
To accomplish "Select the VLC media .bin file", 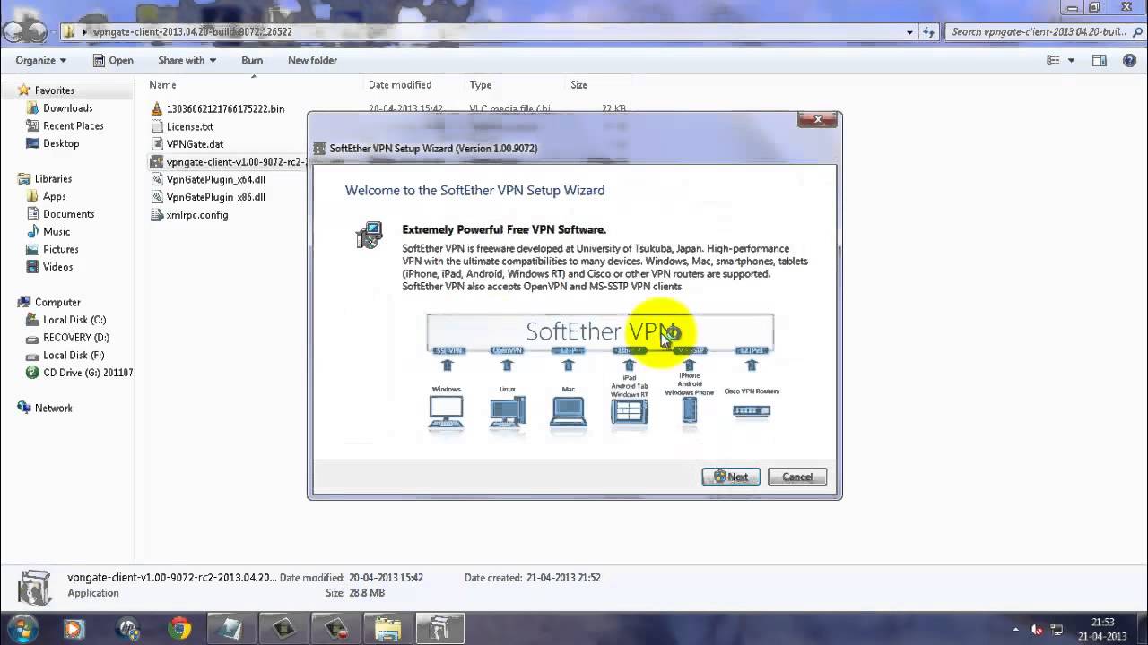I will [x=224, y=108].
